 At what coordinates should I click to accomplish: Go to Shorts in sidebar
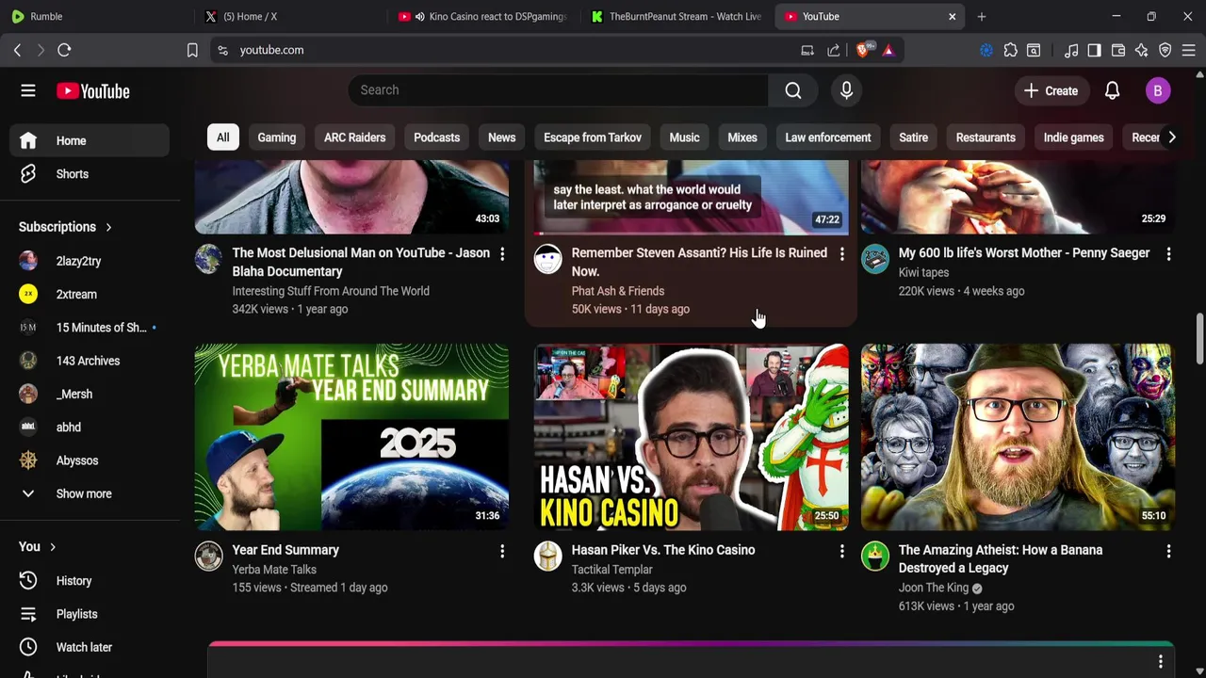(90, 174)
